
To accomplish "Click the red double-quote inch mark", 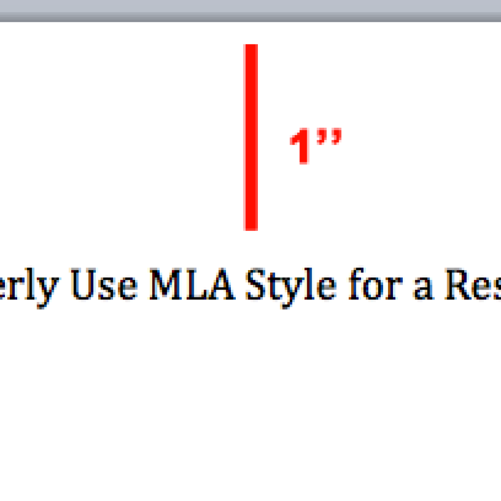I will [x=327, y=137].
